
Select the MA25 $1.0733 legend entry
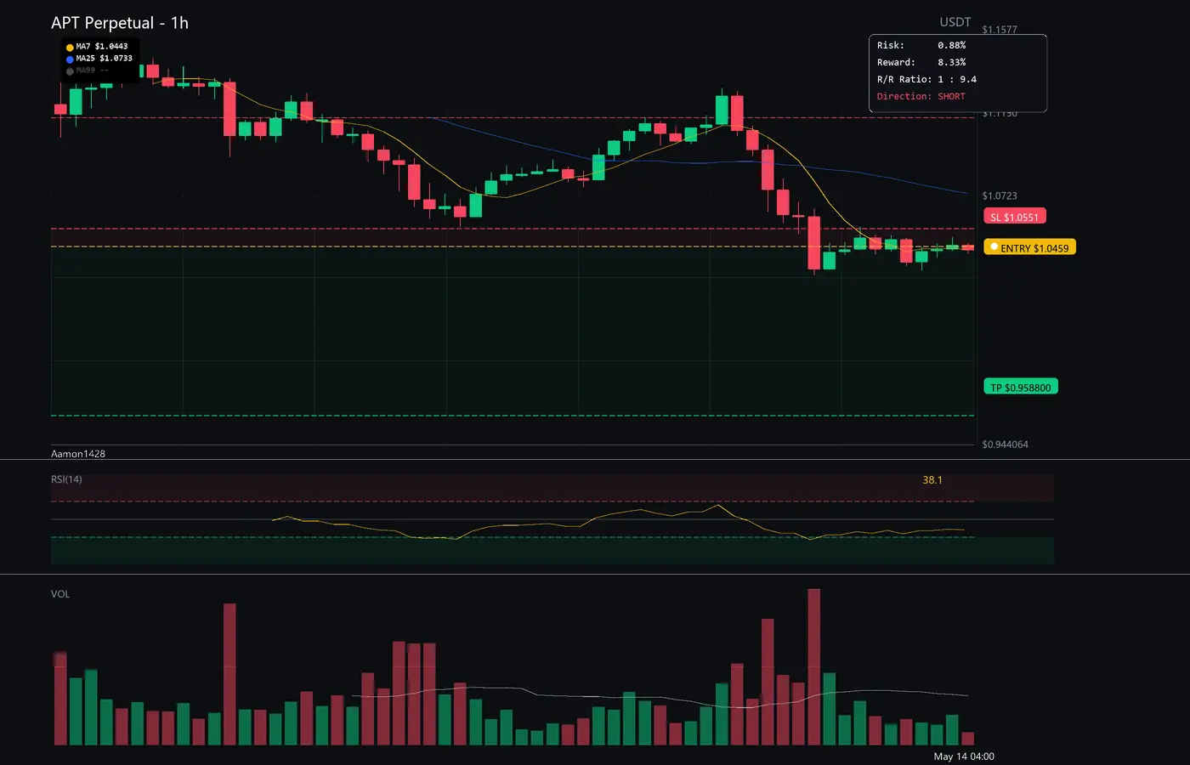pos(99,59)
